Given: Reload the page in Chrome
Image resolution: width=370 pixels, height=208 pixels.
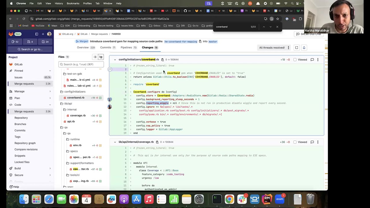Looking at the screenshot, I should (x=24, y=19).
